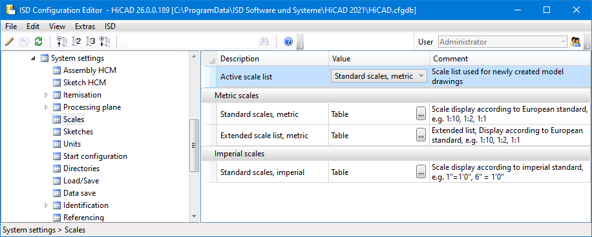Show tree down to level 3 icon
This screenshot has width=592, height=237.
(x=90, y=41)
